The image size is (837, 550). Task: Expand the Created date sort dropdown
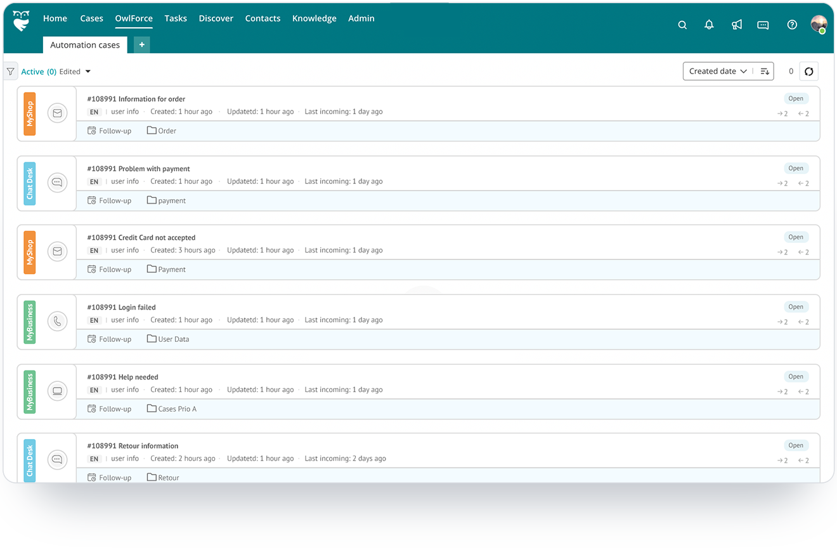click(x=718, y=71)
